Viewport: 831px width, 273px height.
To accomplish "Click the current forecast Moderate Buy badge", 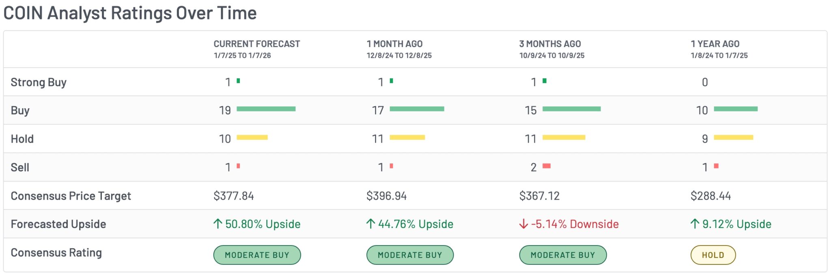I will [x=257, y=255].
